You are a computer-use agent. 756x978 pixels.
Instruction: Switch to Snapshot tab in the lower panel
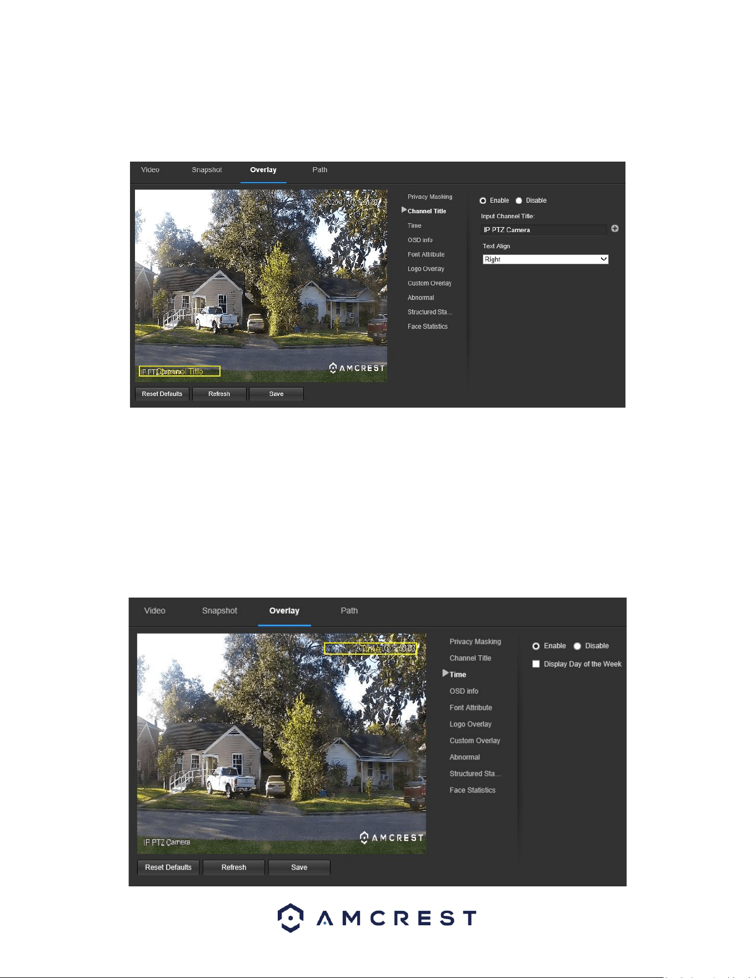click(x=219, y=610)
